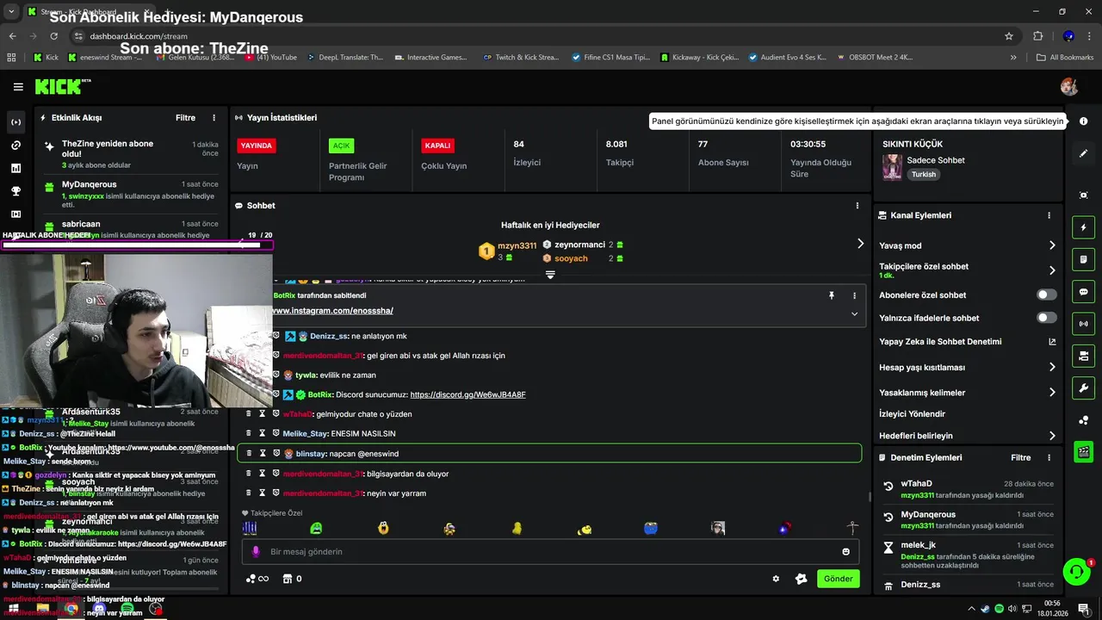Click the info icon next to panel hint
1102x620 pixels.
click(x=1083, y=121)
